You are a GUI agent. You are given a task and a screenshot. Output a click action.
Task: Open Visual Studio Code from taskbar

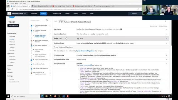click(x=63, y=96)
